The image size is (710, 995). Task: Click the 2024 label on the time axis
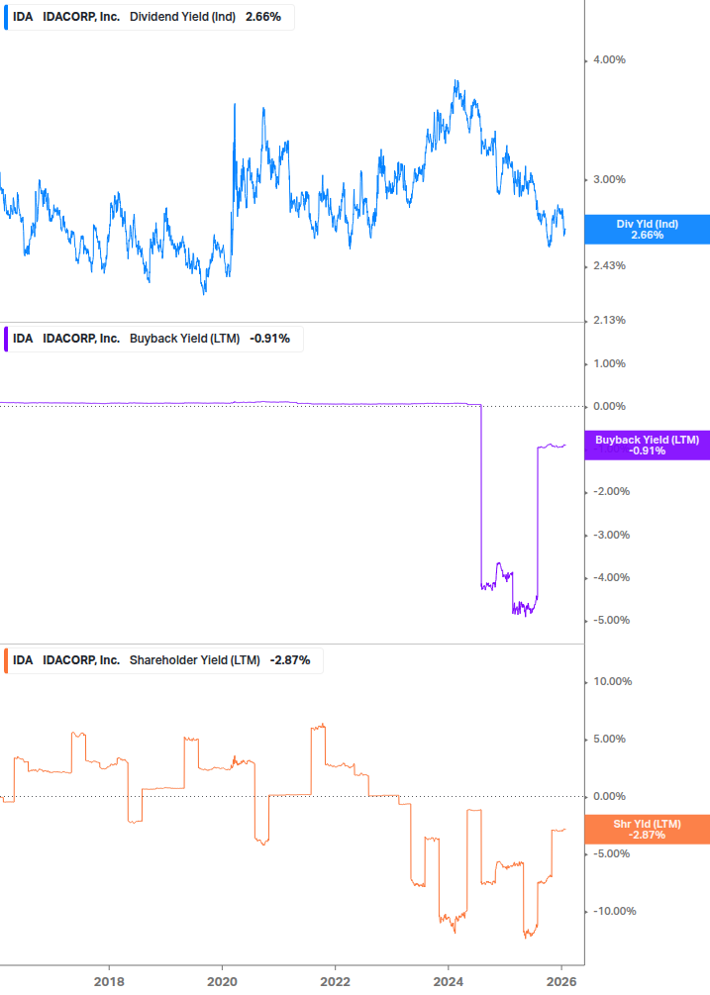click(448, 982)
